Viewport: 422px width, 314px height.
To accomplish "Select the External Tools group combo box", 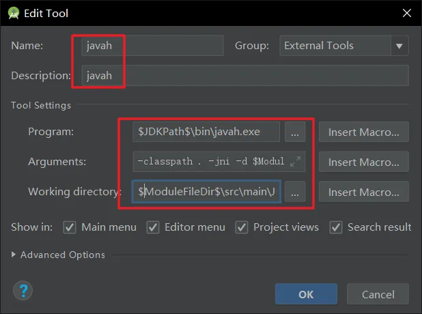I will tap(335, 46).
